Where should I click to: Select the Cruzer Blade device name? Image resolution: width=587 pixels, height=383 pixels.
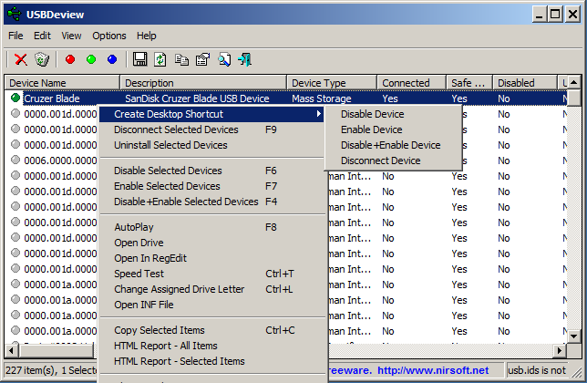click(x=52, y=98)
